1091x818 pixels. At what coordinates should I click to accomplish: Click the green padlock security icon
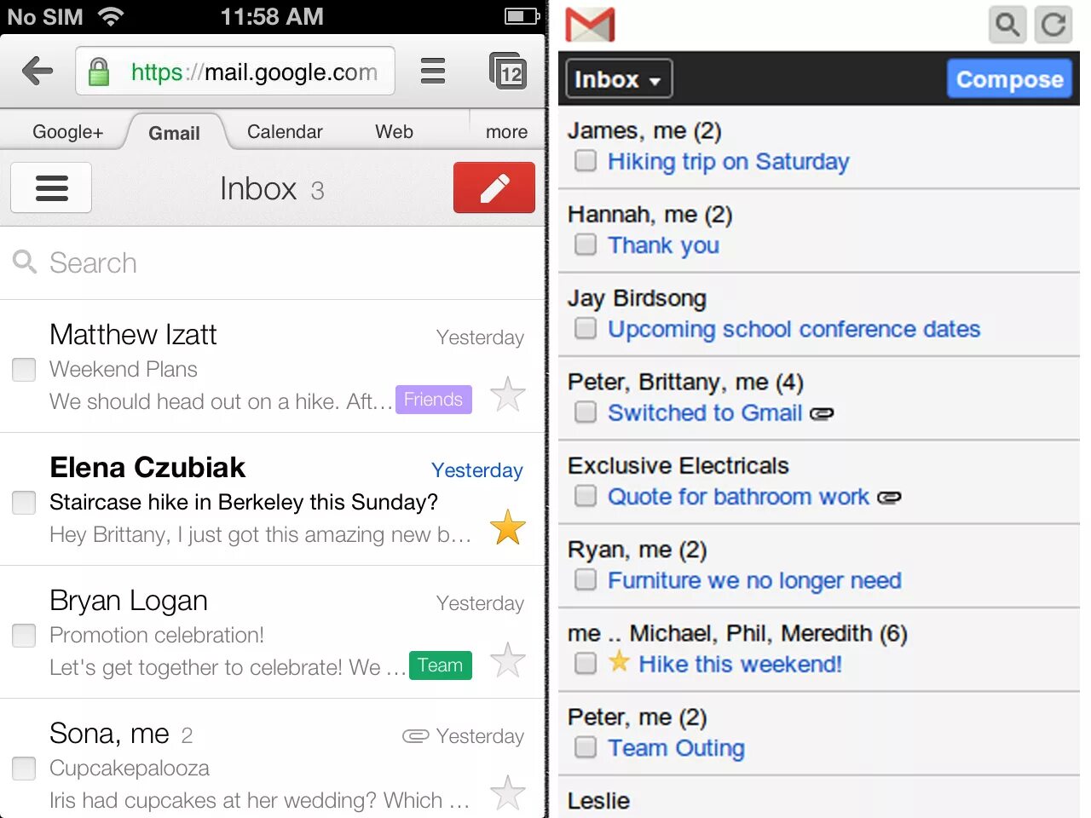(99, 72)
